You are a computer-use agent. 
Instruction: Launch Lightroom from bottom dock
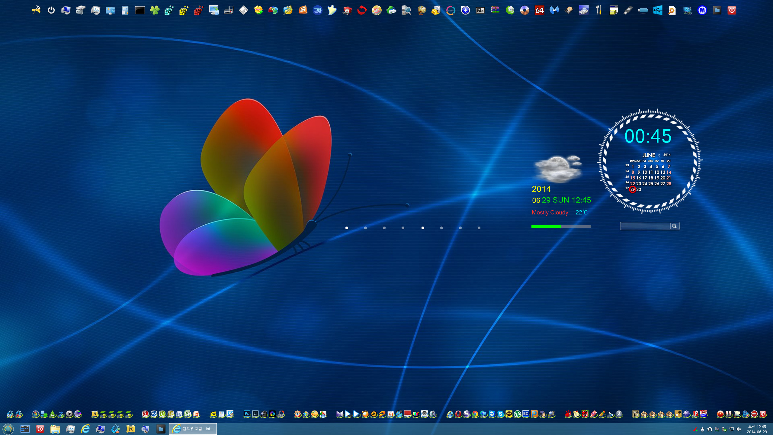(255, 414)
